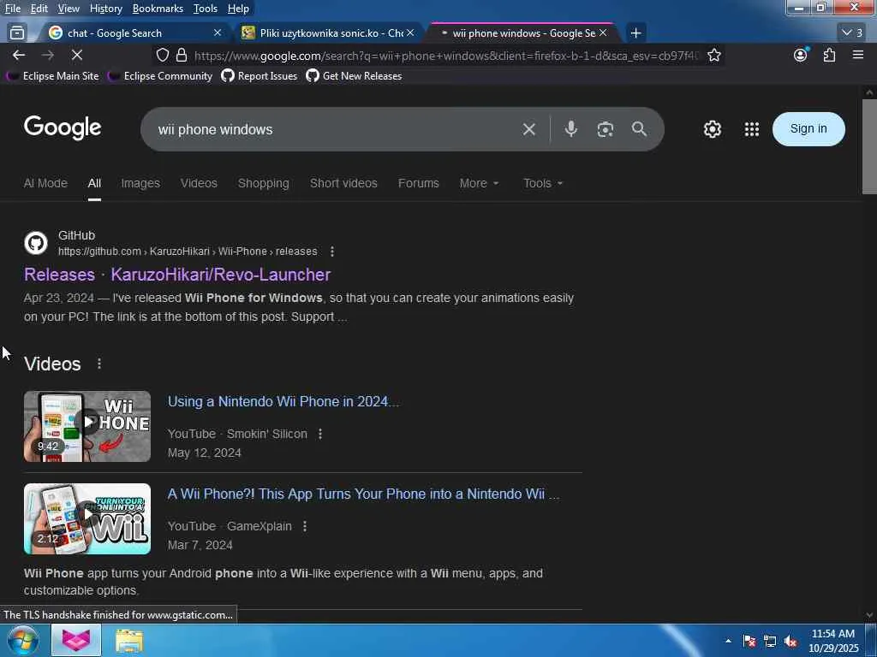Open more options for the GitHub result
877x657 pixels.
[x=332, y=252]
